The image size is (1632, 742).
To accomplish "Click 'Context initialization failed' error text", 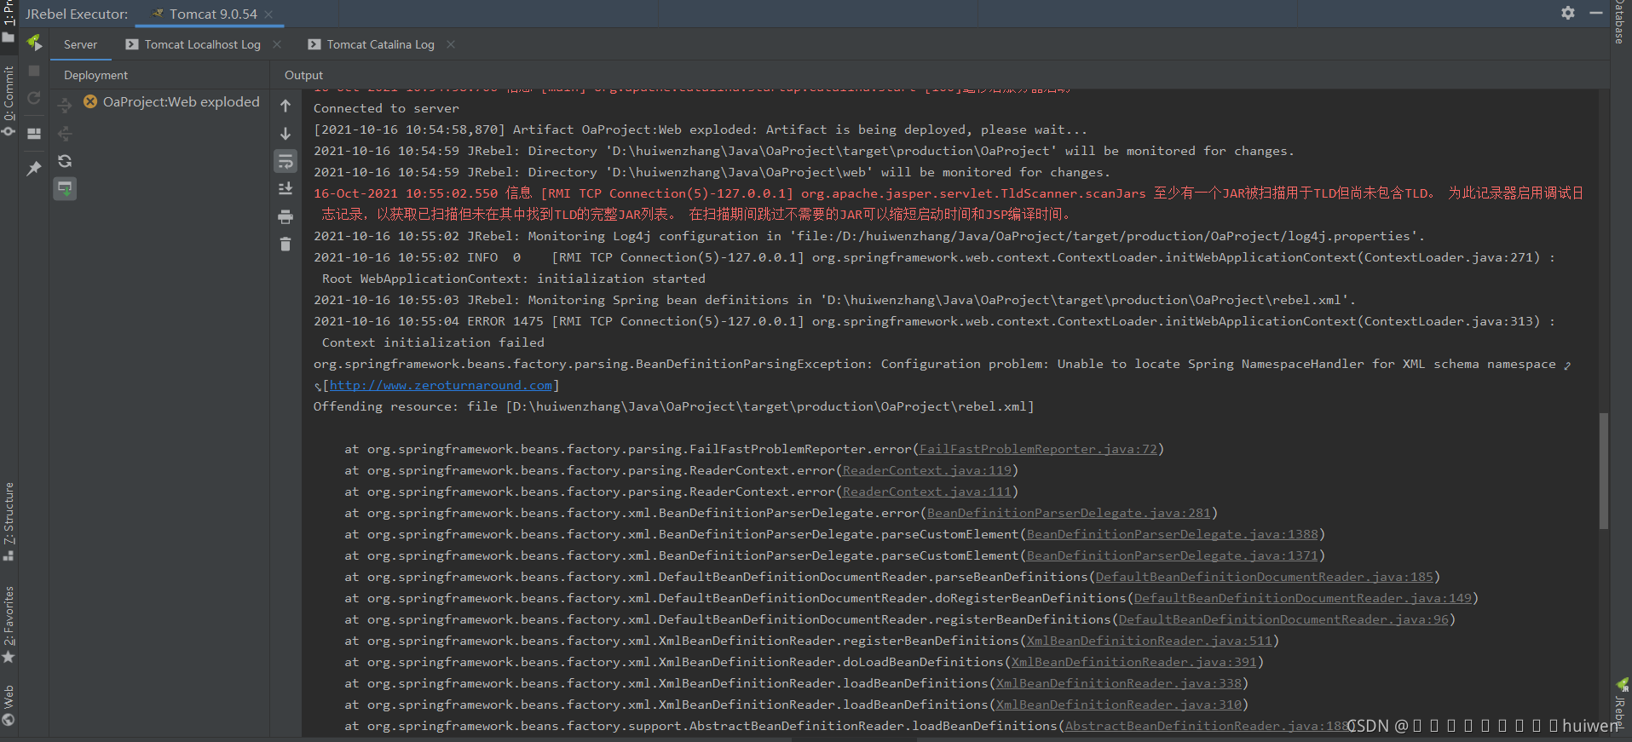I will click(433, 342).
